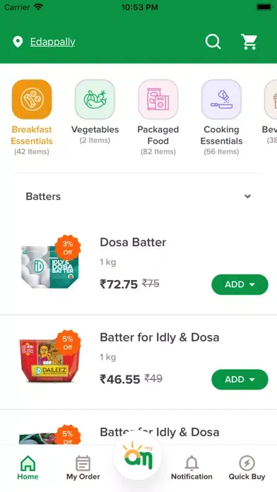Open the shopping cart icon
277x492 pixels.
pos(249,42)
